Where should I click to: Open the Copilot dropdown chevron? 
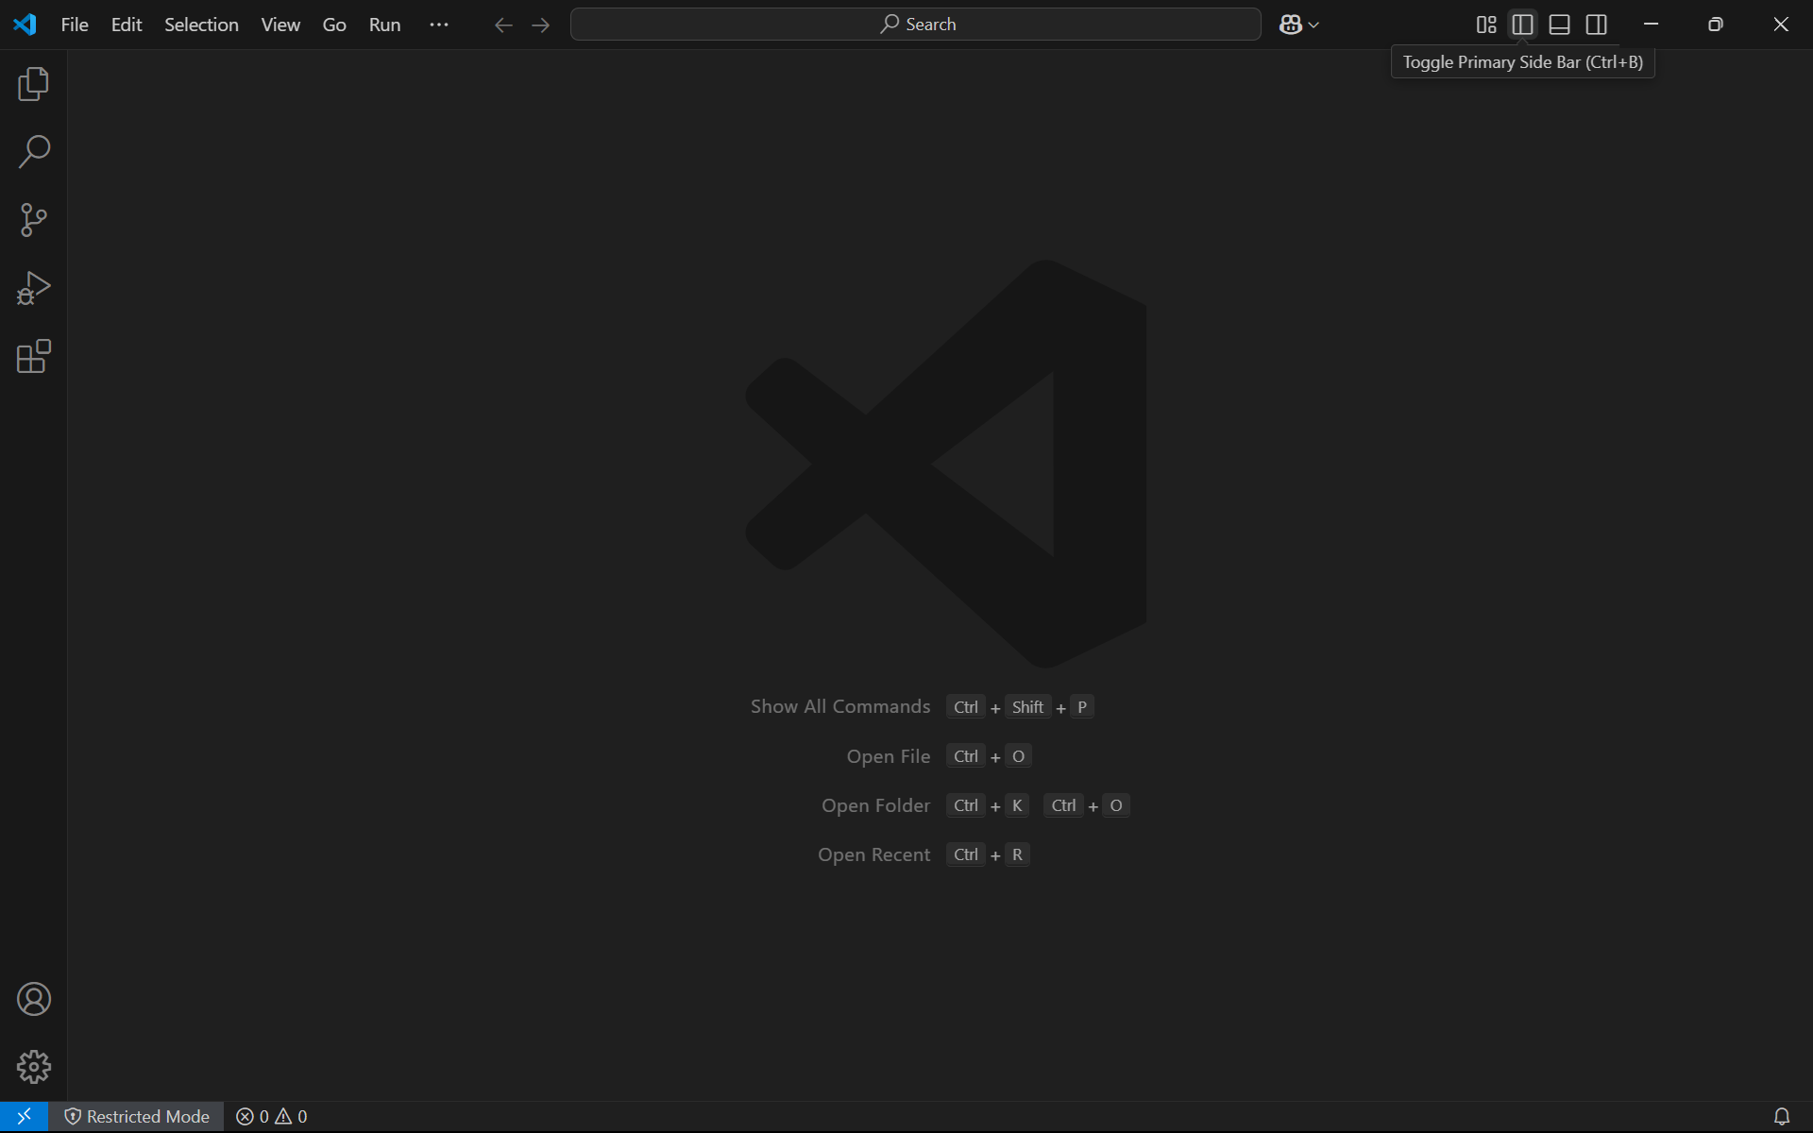click(1313, 25)
